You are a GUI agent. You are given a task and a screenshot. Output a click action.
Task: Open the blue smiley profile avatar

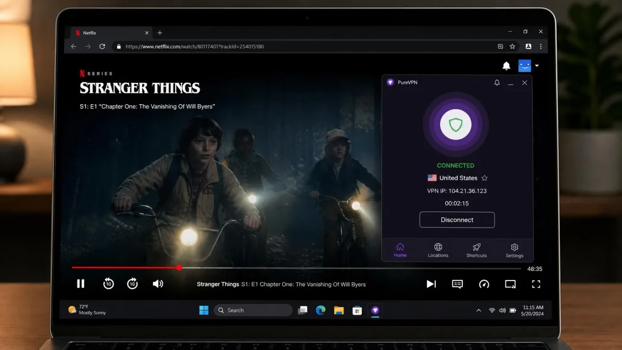[525, 66]
